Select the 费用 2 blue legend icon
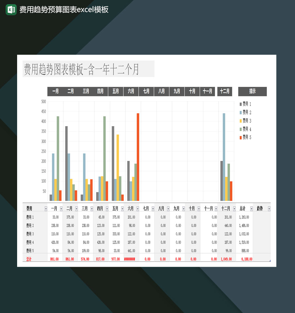295x313 pixels. [241, 112]
